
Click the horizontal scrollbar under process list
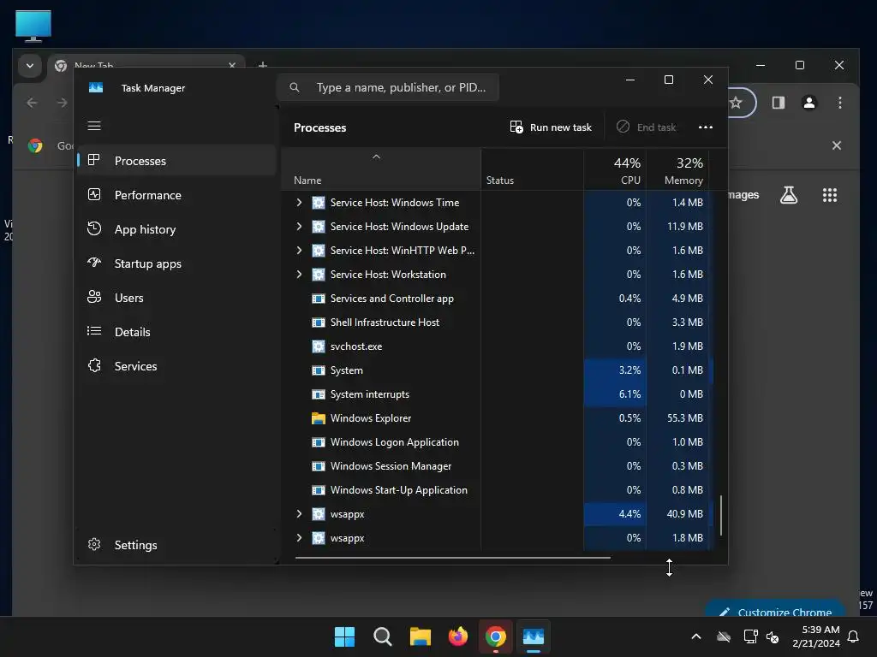(x=453, y=557)
